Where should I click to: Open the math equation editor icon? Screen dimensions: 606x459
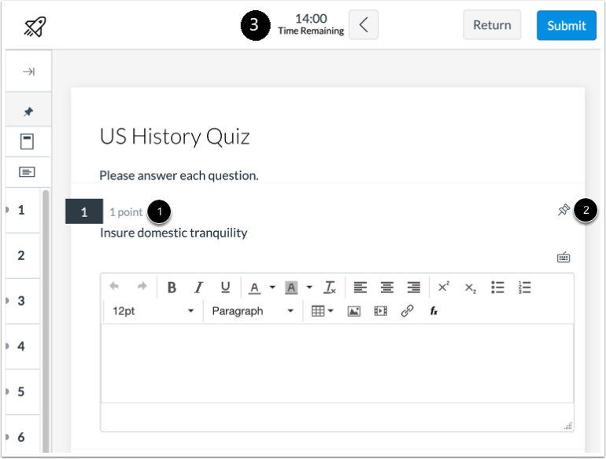tap(434, 310)
